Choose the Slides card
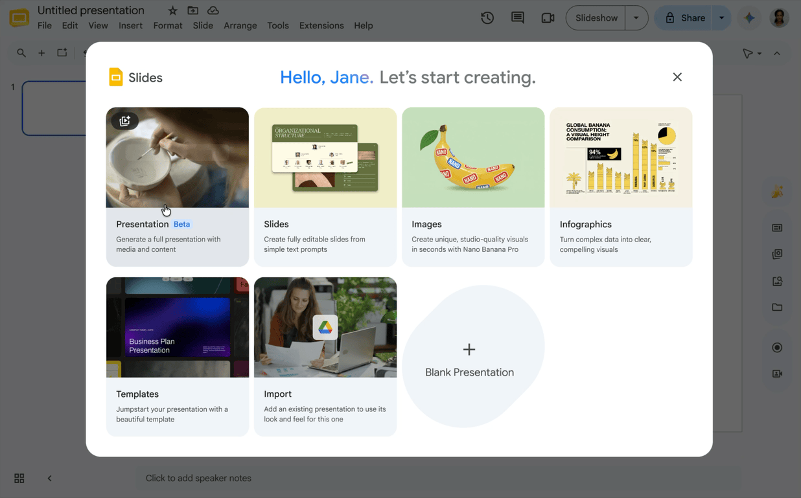This screenshot has width=801, height=498. pyautogui.click(x=325, y=187)
